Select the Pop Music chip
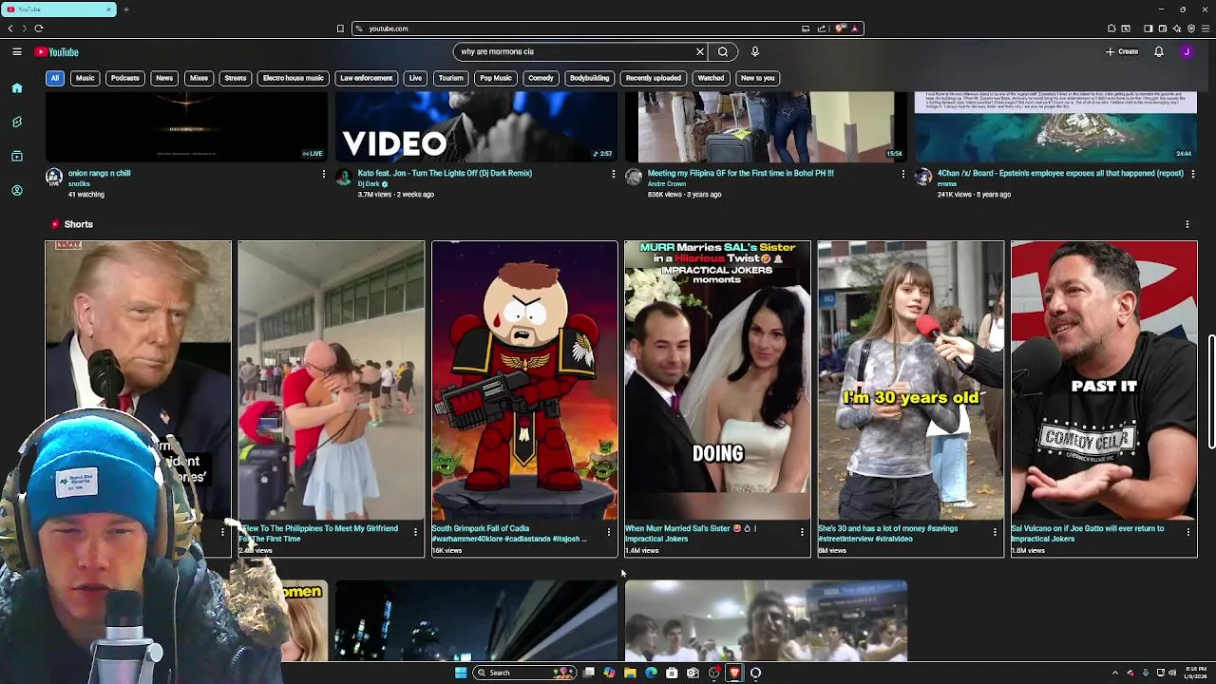This screenshot has height=684, width=1216. pyautogui.click(x=496, y=78)
